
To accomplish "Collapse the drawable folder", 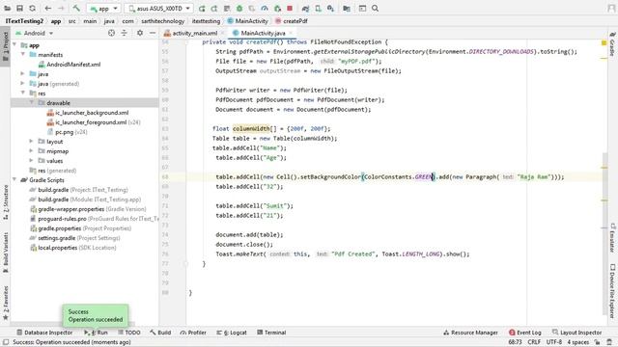I will (32, 103).
